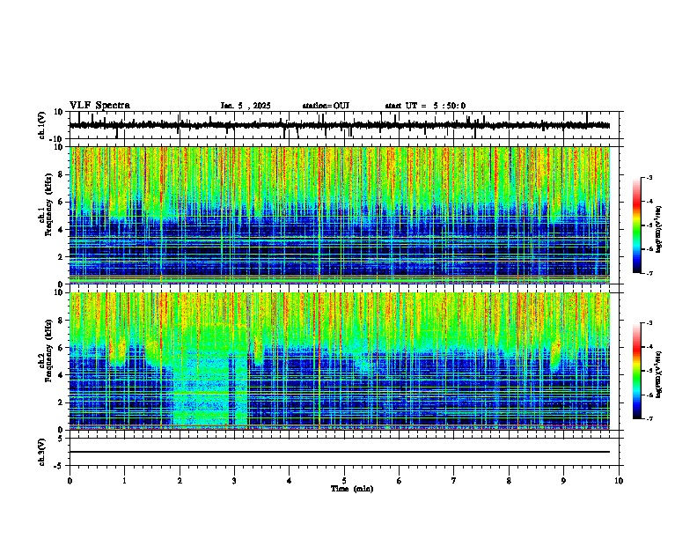
Task: Click time axis tick label "10"
Action: (x=619, y=481)
